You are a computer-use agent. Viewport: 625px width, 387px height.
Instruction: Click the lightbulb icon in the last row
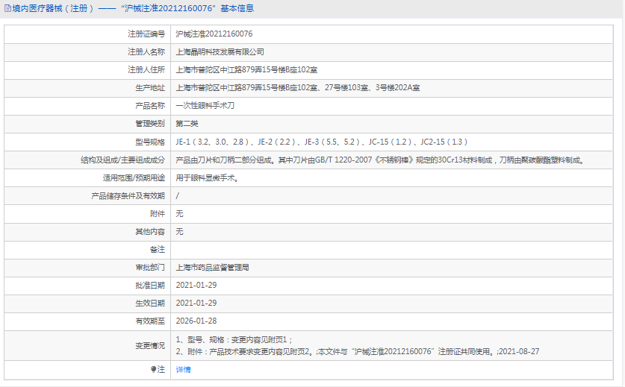point(155,370)
